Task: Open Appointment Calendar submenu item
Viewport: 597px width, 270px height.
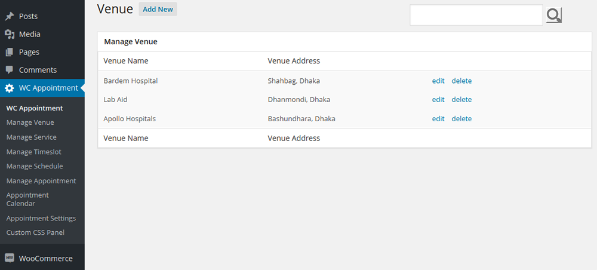Action: pos(27,199)
